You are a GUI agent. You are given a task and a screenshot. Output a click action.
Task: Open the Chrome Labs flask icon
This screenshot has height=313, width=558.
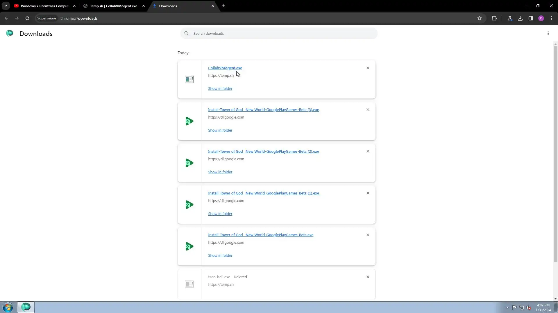[509, 18]
